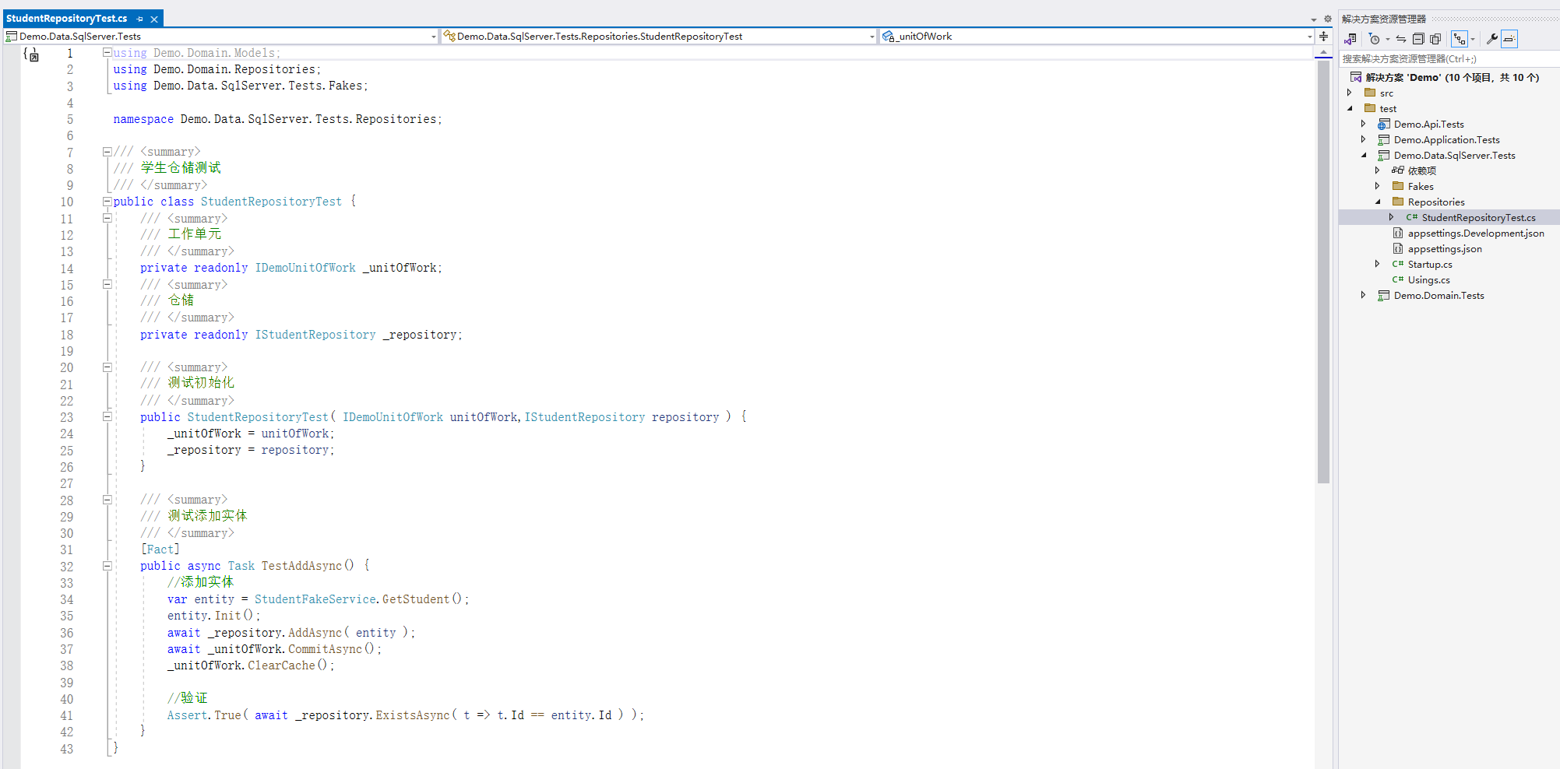Toggle pin on StudentRepositoryTest.cs tab
Screen dimensions: 1560x769
pos(140,19)
